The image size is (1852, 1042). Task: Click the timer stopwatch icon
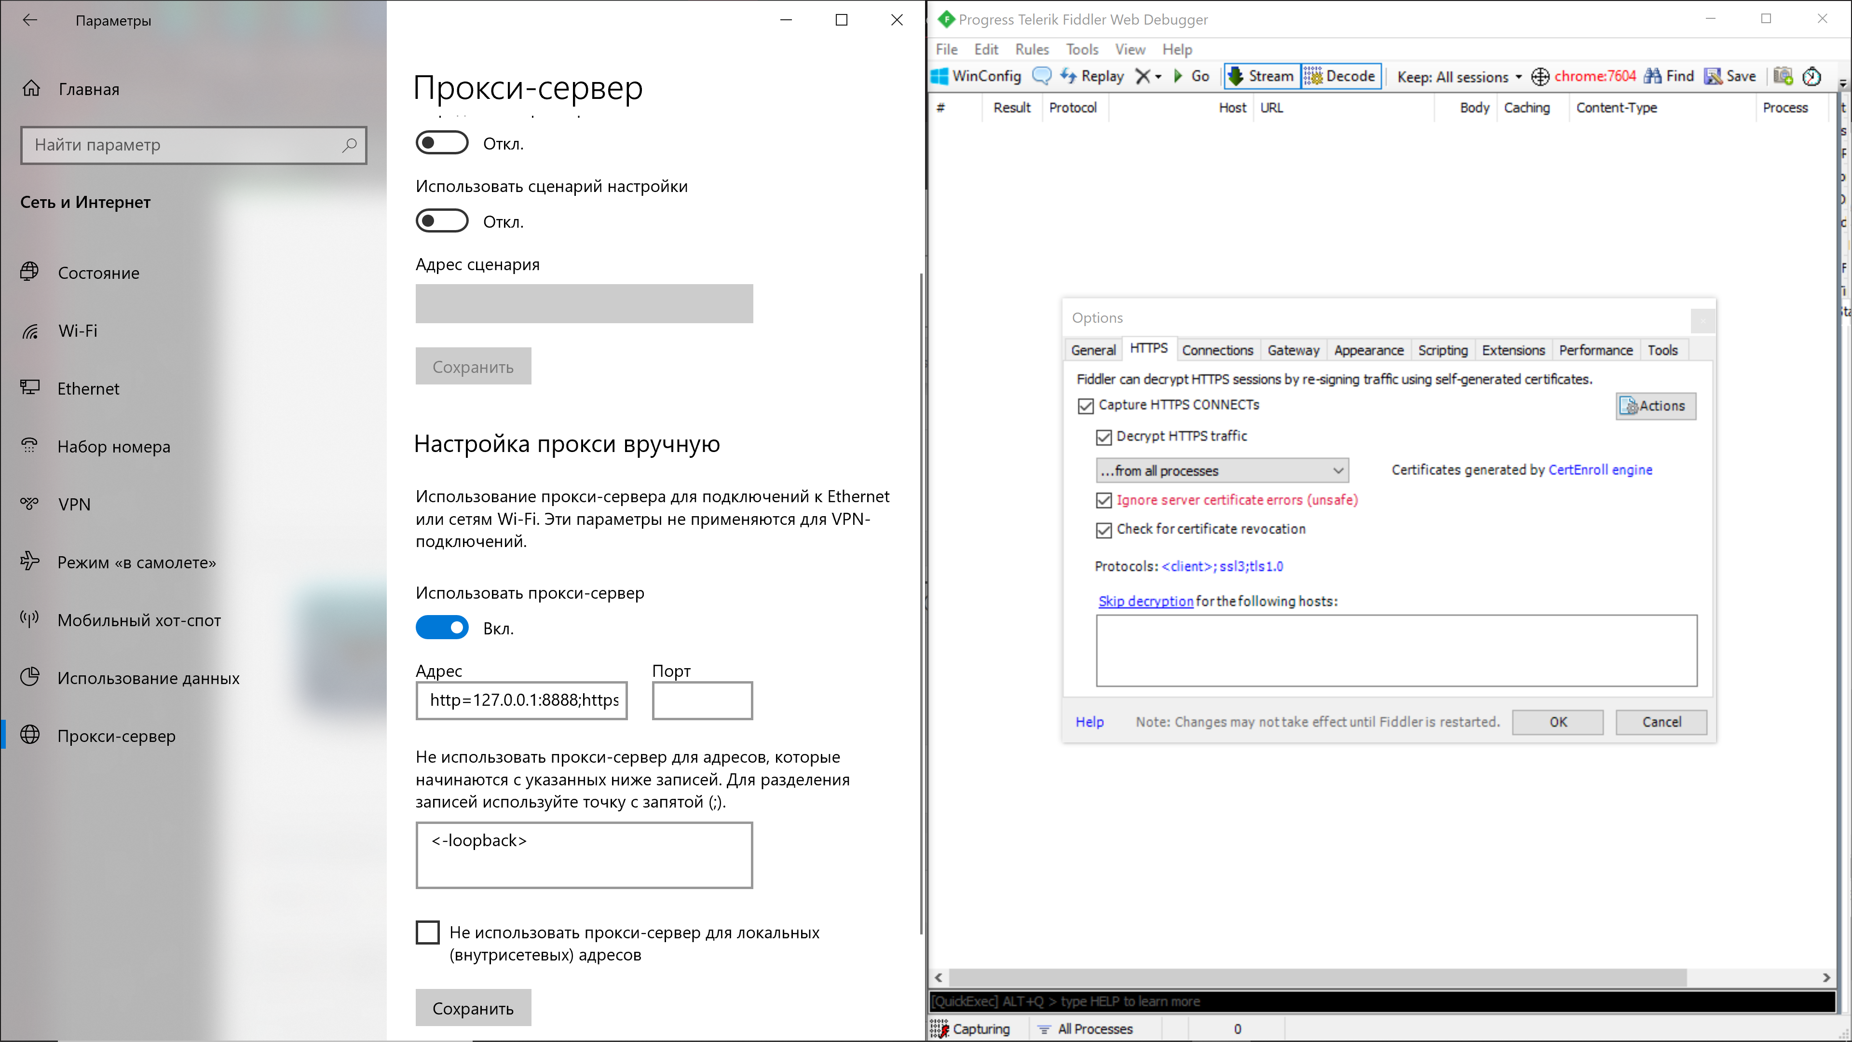point(1812,76)
